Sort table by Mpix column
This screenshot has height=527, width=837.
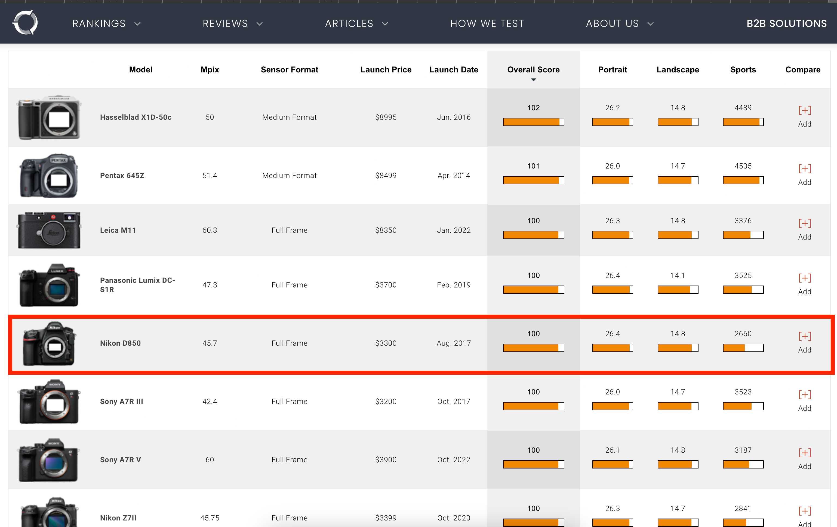(210, 69)
